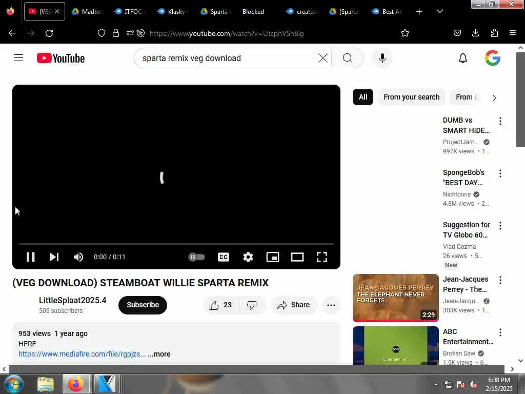Open options for SpongeBob's BEST DAY video
This screenshot has height=394, width=525.
coord(500,173)
